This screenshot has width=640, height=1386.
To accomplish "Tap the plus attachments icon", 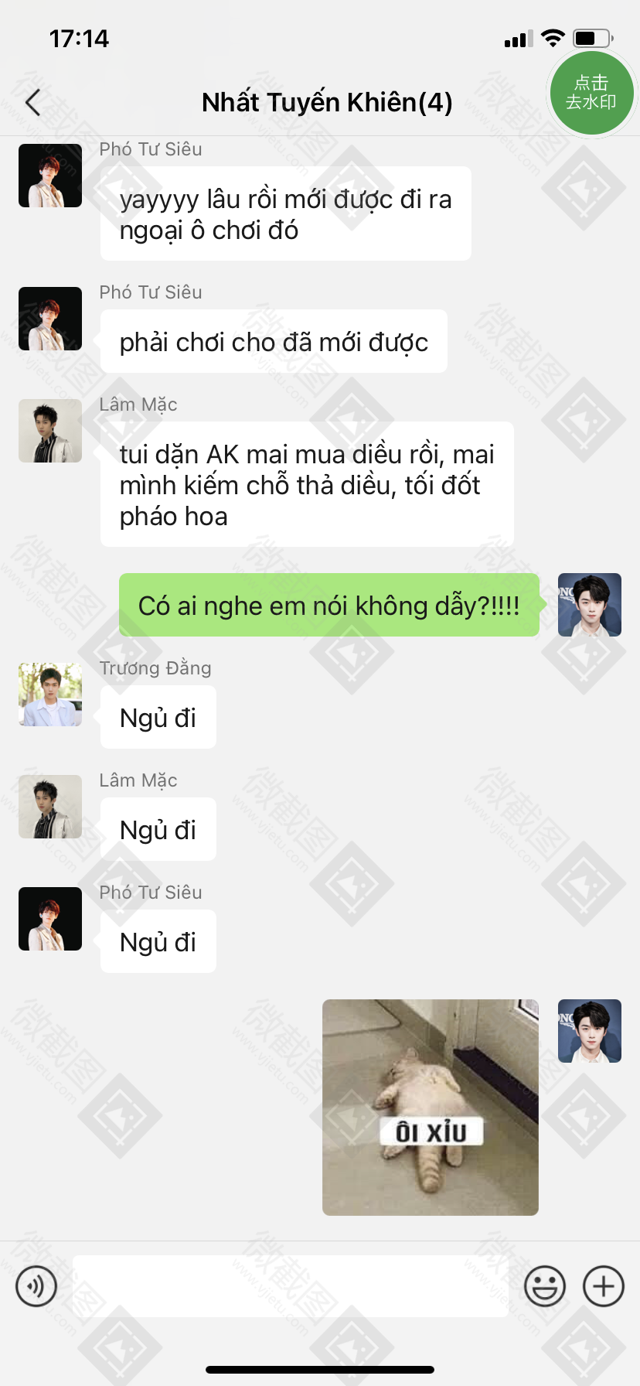I will point(604,1286).
